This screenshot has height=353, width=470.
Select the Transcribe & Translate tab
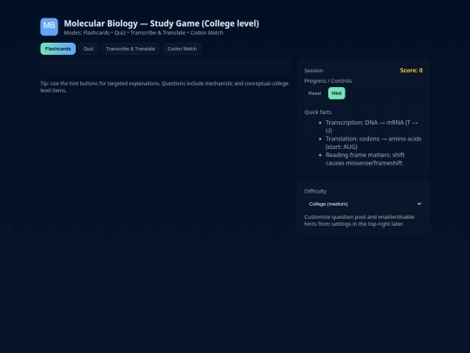(x=131, y=49)
